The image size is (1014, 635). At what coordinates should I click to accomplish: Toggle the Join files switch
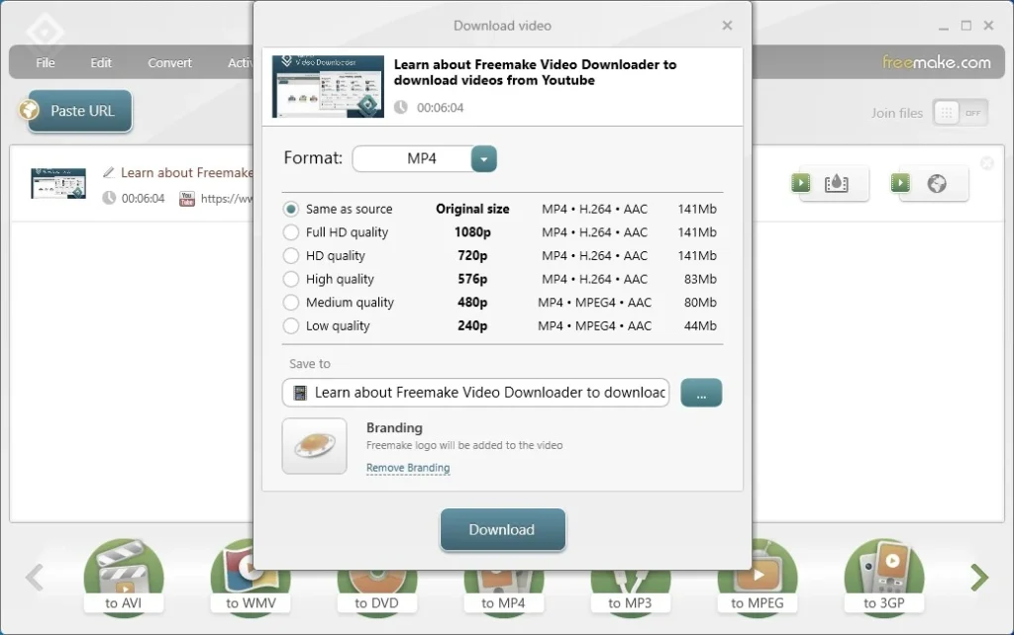[x=960, y=113]
